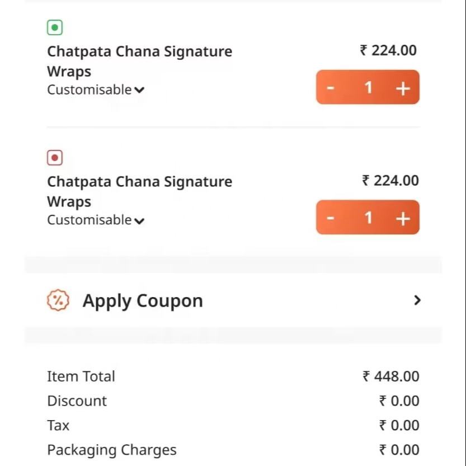Click the Tax row label

tap(58, 426)
